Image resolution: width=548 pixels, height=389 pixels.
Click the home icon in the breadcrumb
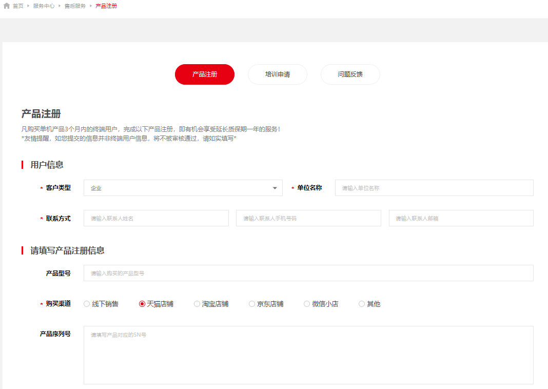click(5, 6)
